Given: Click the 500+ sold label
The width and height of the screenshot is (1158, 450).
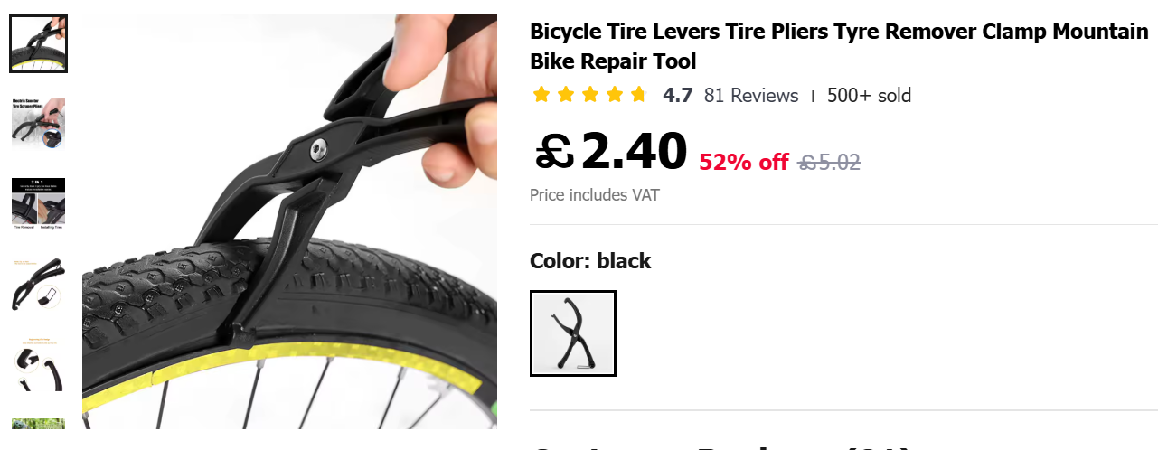Looking at the screenshot, I should [x=869, y=95].
